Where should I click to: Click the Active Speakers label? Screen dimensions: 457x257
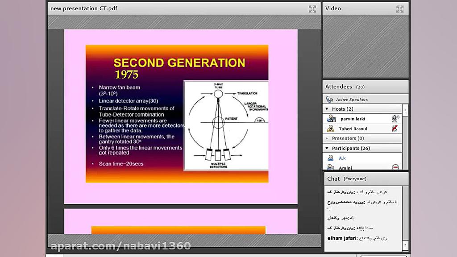click(x=352, y=99)
